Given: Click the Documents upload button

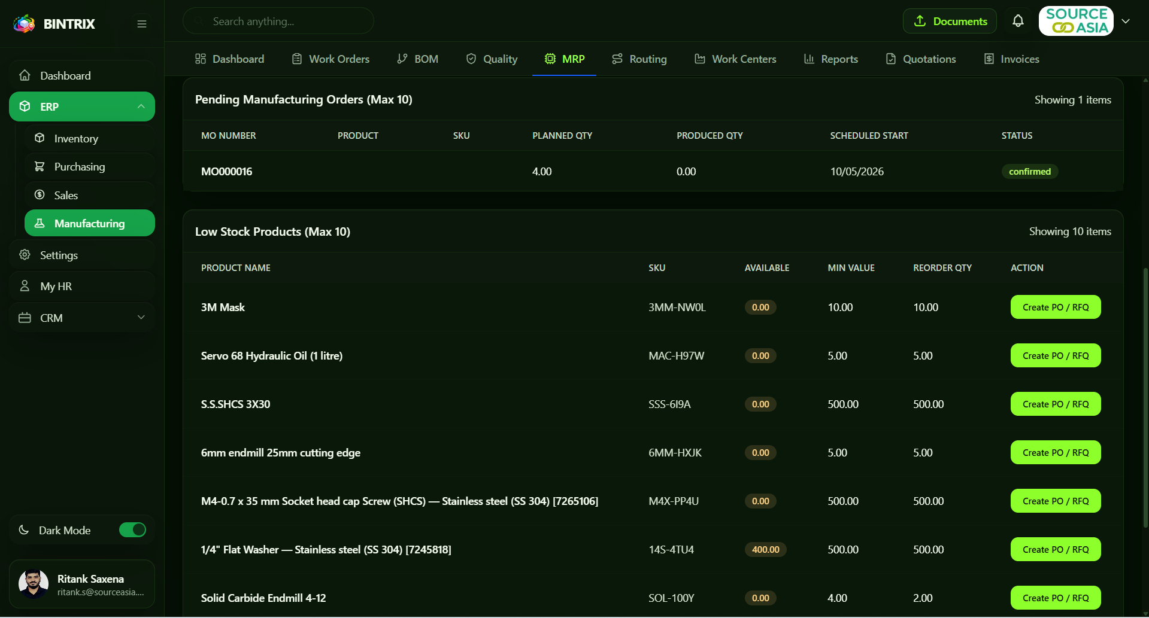Looking at the screenshot, I should point(950,21).
